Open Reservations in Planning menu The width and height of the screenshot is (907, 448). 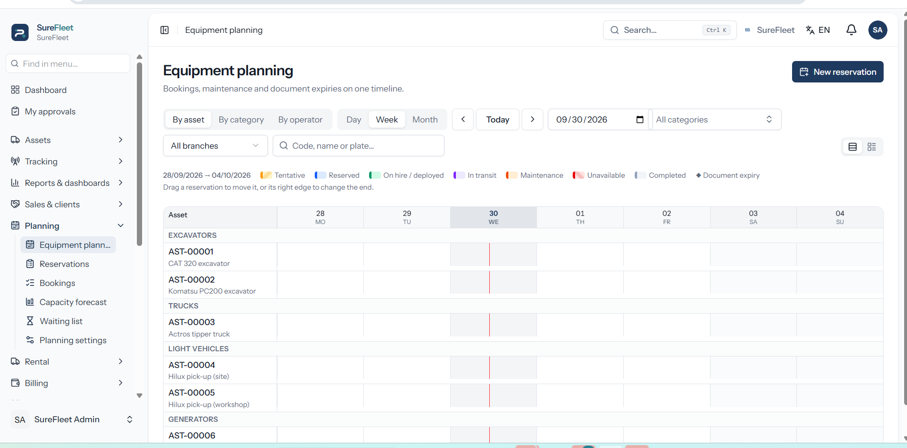click(x=68, y=264)
